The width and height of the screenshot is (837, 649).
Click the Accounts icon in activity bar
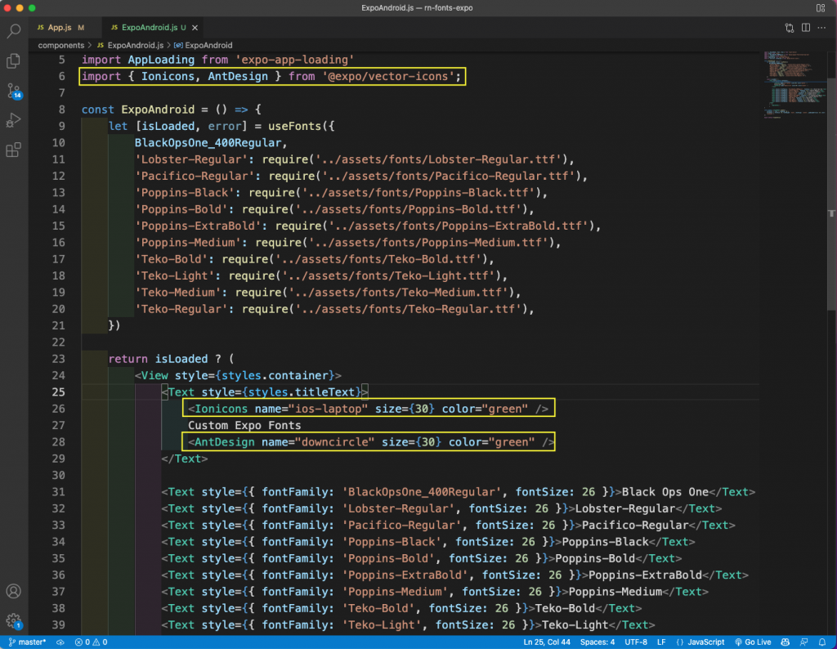[x=14, y=591]
